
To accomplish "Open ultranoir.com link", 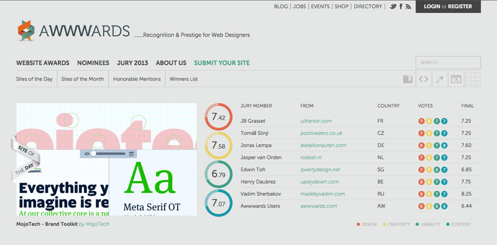I will tap(316, 121).
